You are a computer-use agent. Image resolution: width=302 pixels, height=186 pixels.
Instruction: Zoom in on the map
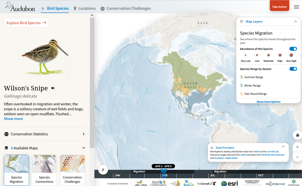pyautogui.click(x=297, y=147)
